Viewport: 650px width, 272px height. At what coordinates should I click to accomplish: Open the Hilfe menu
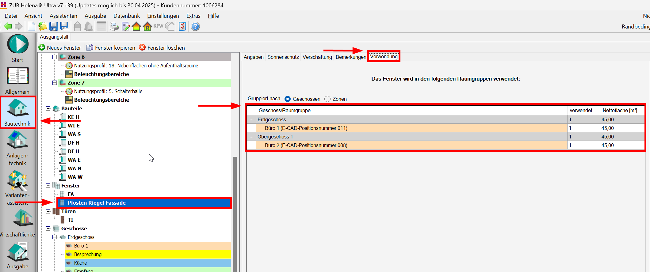[x=213, y=16]
